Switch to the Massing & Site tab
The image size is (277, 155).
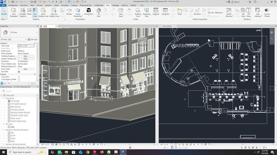pyautogui.click(x=86, y=5)
